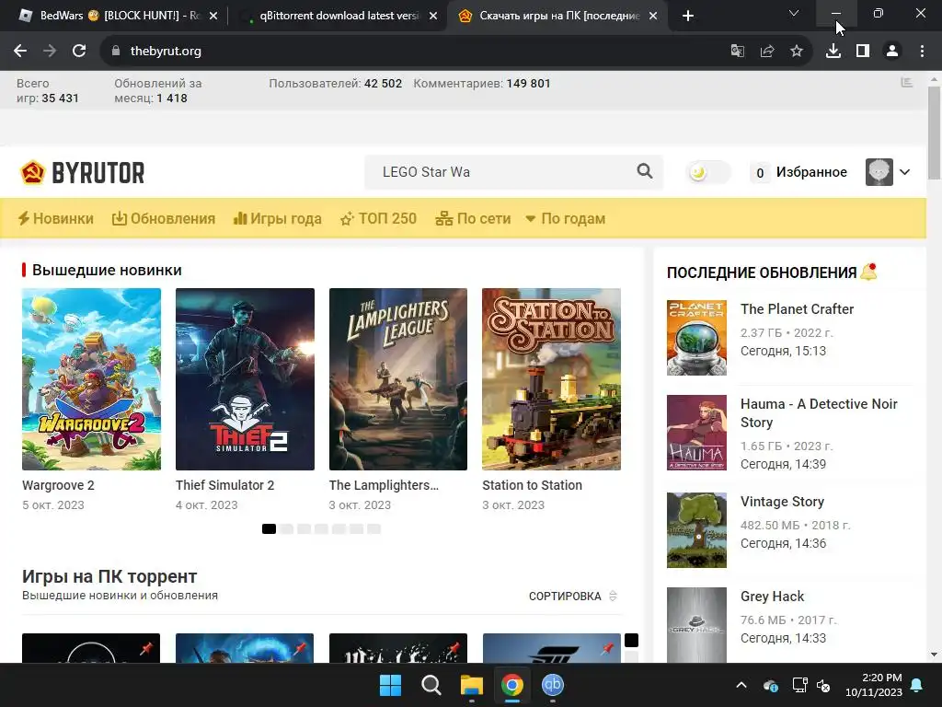Open Chrome profile icon

pyautogui.click(x=892, y=52)
